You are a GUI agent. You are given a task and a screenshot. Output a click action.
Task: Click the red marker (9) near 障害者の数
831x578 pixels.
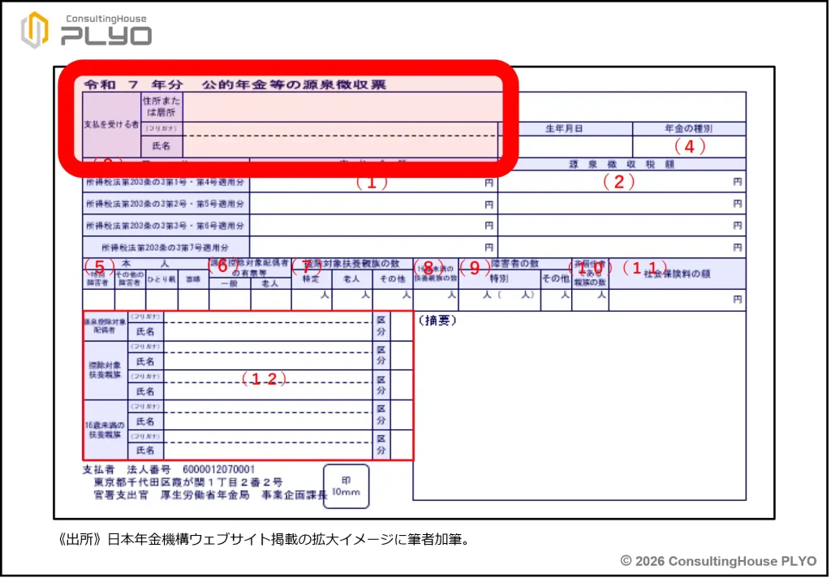(475, 267)
